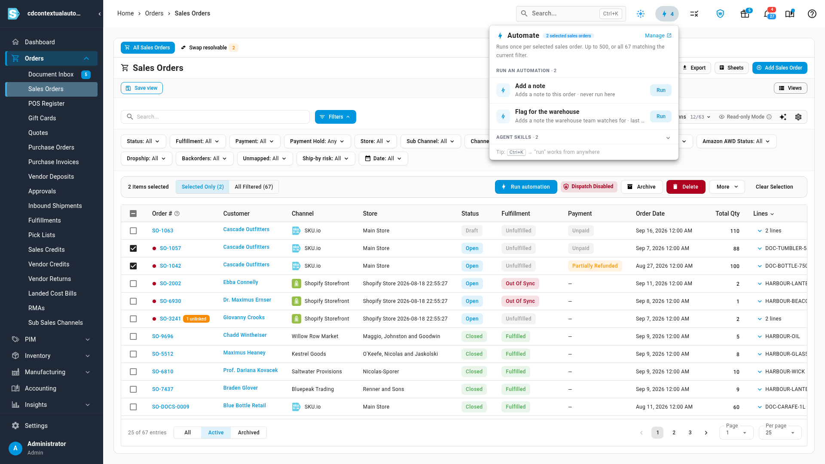
Task: Open the Status: All filter dropdown
Action: (143, 141)
